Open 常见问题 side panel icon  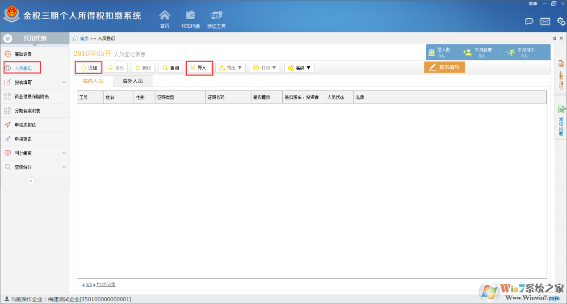tap(561, 120)
